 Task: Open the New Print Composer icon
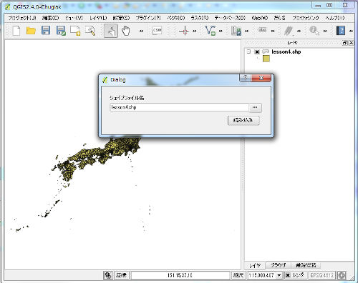pos(75,31)
